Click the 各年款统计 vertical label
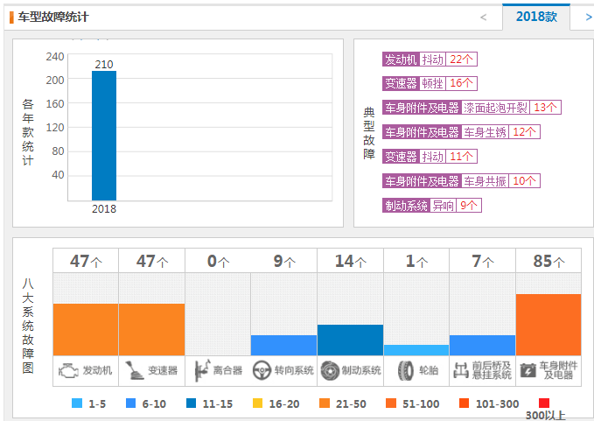 click(x=28, y=132)
